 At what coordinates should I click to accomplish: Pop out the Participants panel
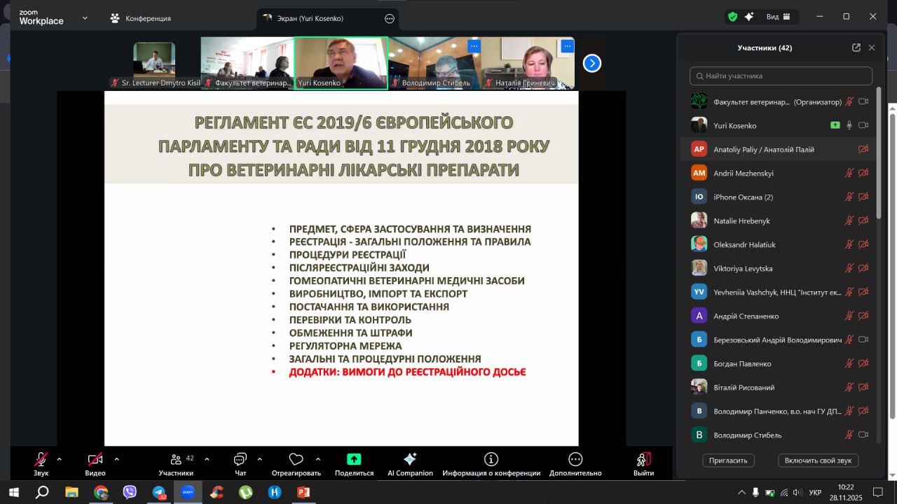coord(856,48)
